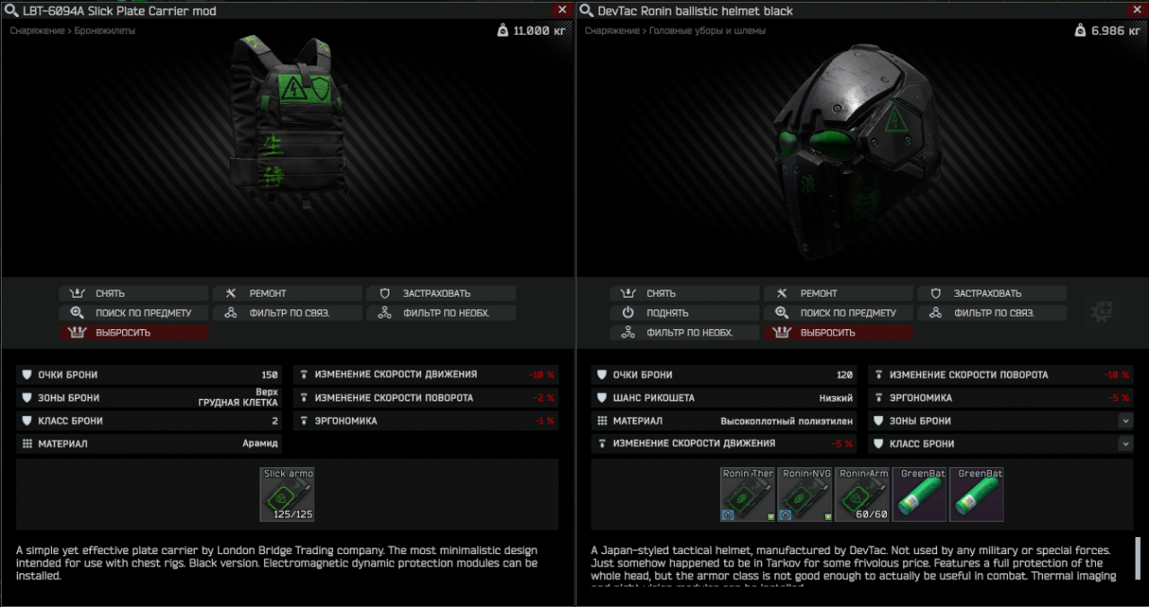Click red ВЫБРОСИТЬ in the plate carrier window

tap(133, 333)
